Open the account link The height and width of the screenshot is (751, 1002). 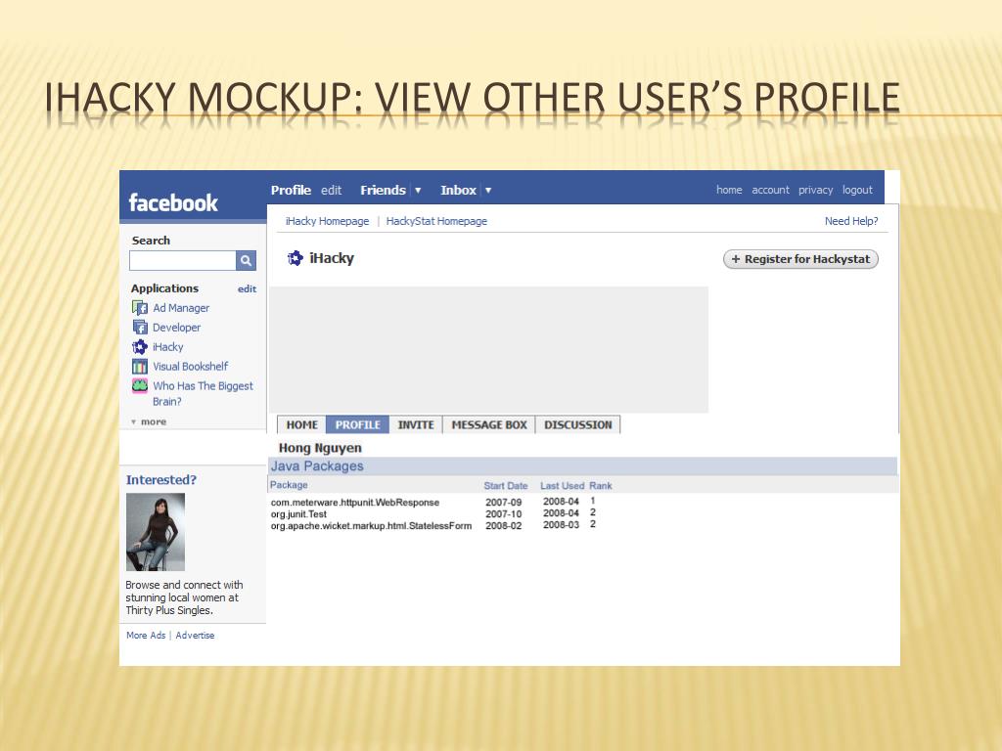click(770, 190)
